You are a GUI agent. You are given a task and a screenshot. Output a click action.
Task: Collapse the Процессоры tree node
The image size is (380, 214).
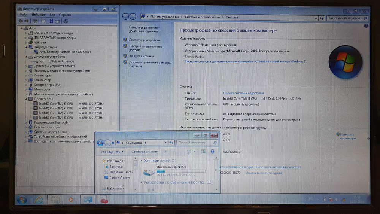click(x=26, y=99)
